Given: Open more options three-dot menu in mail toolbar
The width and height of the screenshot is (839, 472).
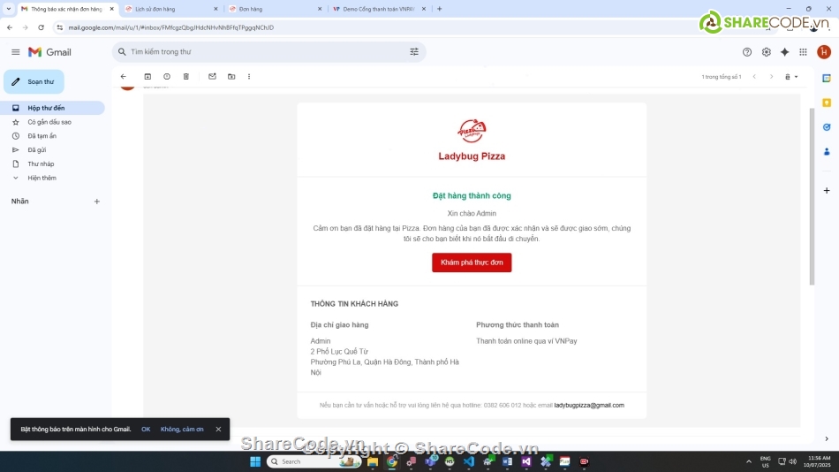Looking at the screenshot, I should [249, 77].
